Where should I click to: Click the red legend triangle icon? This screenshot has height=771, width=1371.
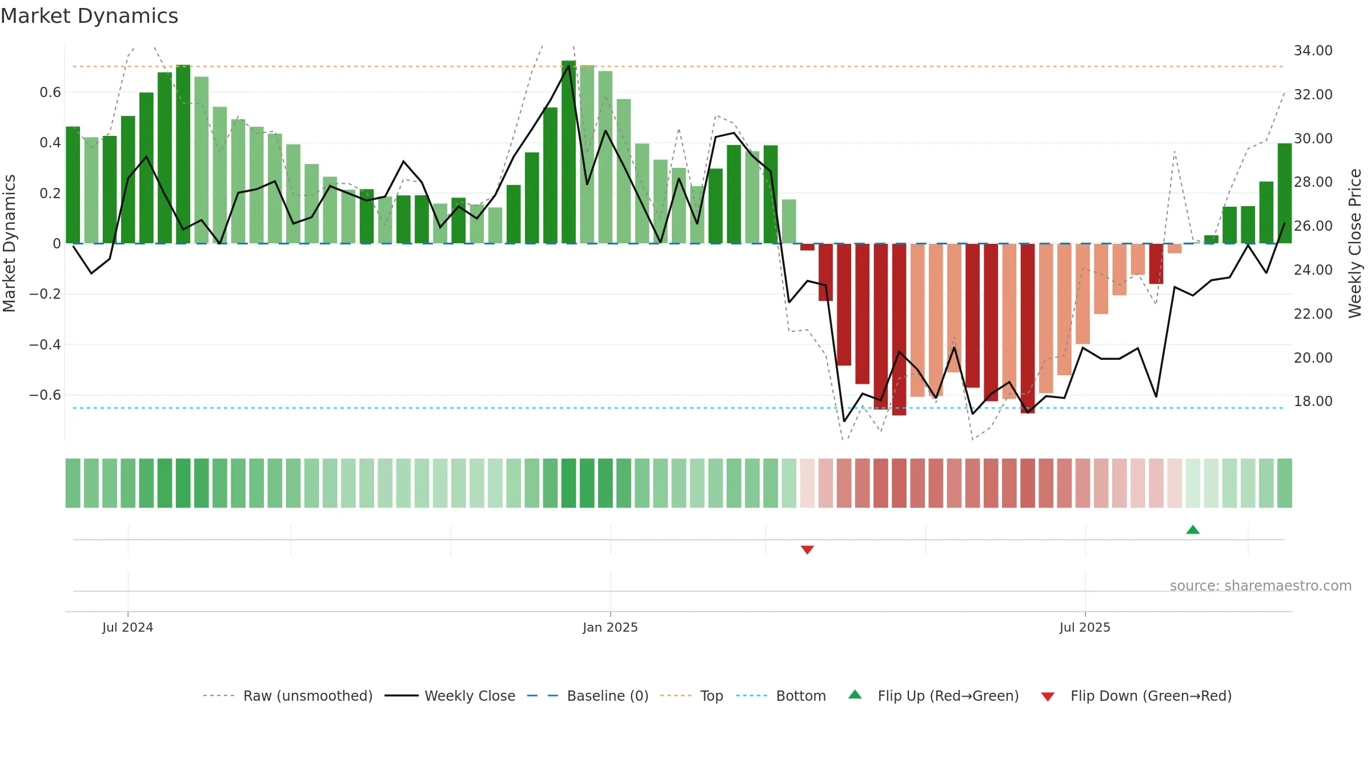tap(1048, 697)
